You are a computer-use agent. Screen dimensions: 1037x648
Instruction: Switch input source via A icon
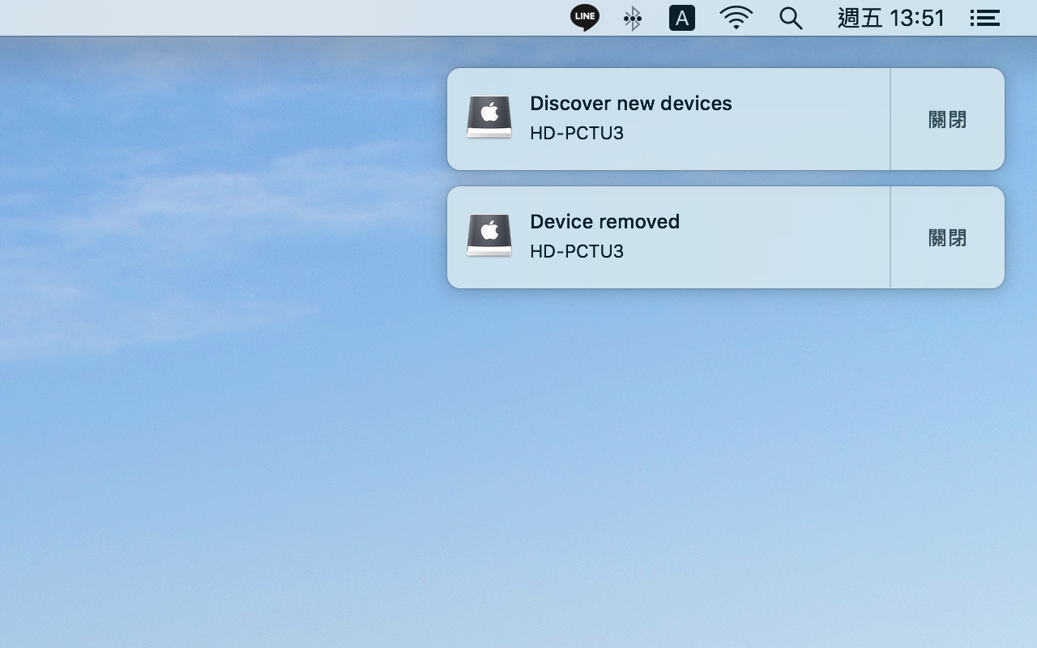[682, 18]
